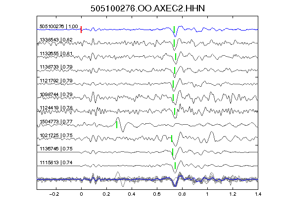The image size is (285, 213).
Task: Click green pick marker on trace 1124419
Action: coord(175,111)
